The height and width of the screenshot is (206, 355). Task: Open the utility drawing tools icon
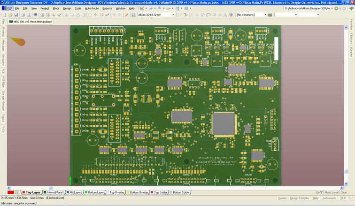pos(142,8)
